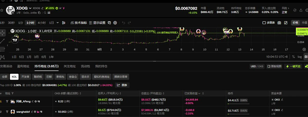This screenshot has width=308, height=117.
Task: Edit the XDOG token label with pencil icon
Action: point(42,8)
